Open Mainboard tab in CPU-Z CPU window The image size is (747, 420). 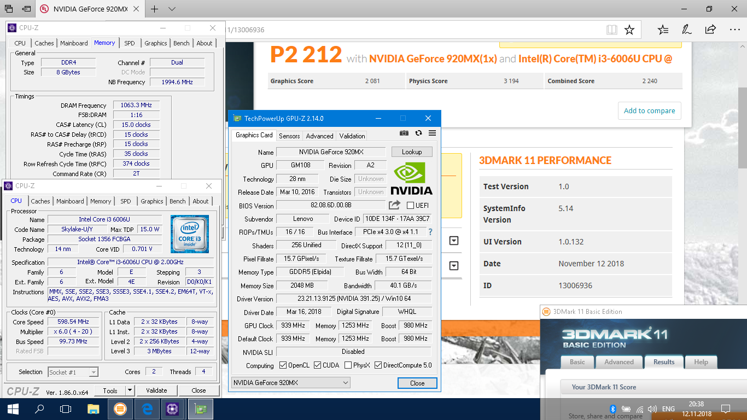71,201
